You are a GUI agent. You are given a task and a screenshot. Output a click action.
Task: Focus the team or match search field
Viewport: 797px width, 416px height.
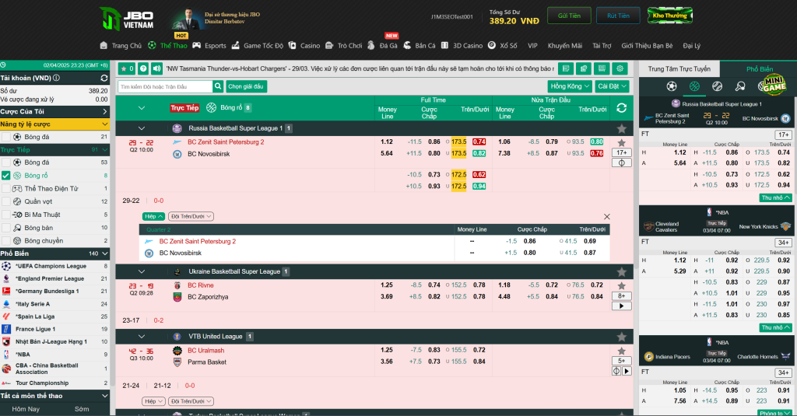click(x=165, y=86)
